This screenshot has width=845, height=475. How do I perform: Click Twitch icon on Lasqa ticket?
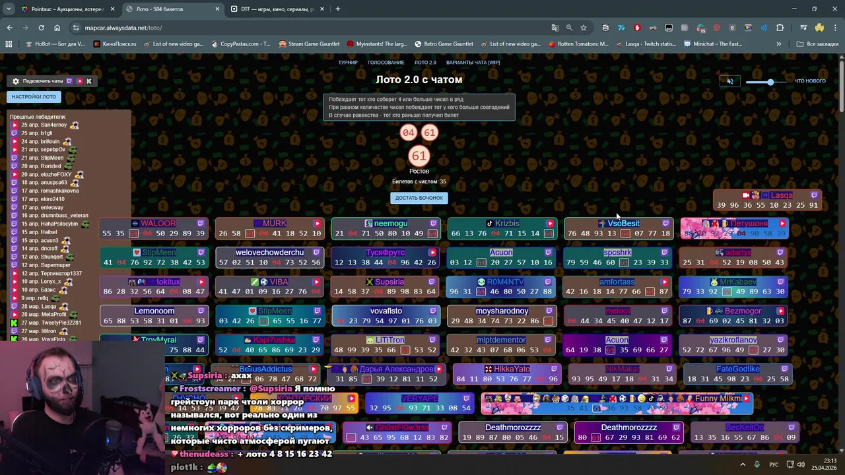tap(814, 195)
